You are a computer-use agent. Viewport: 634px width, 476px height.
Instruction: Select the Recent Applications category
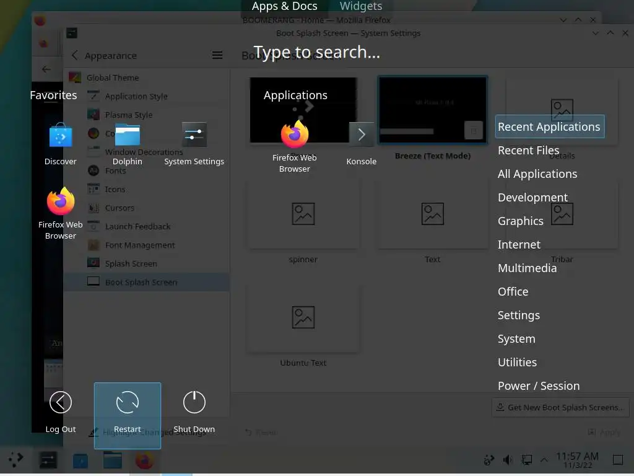pyautogui.click(x=550, y=126)
